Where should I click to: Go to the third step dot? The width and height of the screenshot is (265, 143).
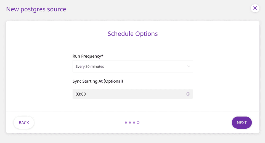pos(134,123)
